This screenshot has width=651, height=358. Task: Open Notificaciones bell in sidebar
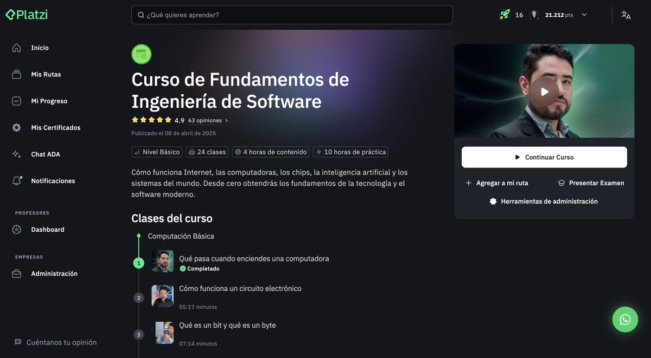[x=17, y=181]
